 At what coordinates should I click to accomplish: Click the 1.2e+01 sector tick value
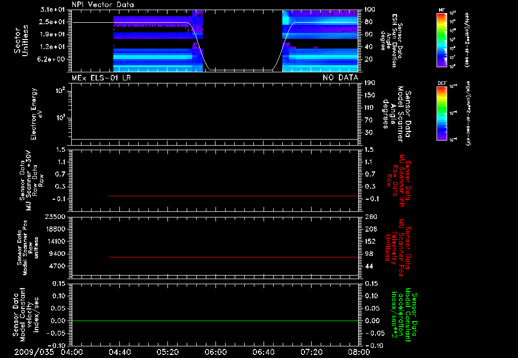click(x=53, y=47)
